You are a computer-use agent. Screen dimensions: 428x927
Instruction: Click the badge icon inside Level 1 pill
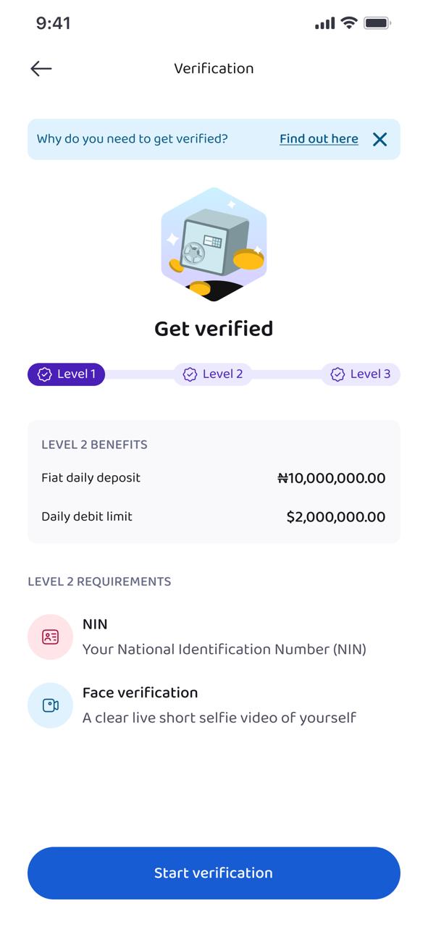(44, 374)
